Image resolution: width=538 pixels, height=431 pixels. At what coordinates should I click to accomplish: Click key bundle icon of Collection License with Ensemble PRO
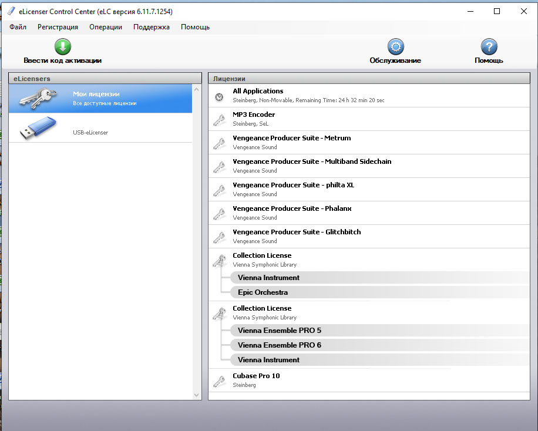[220, 314]
